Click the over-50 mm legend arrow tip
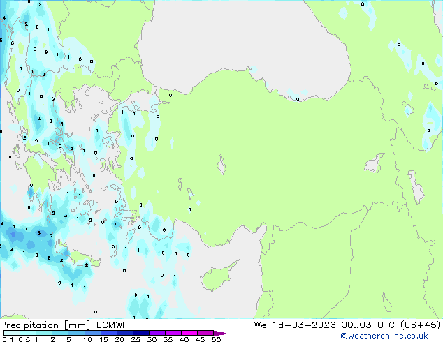 (x=221, y=333)
